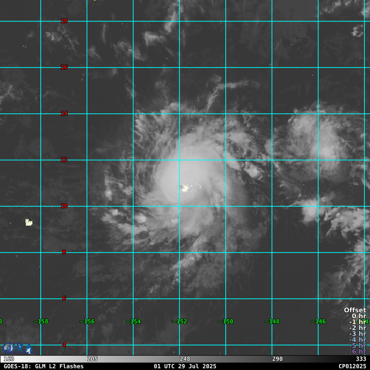The height and width of the screenshot is (370, 370).
Task: Click the lightning flash cluster at storm center
Action: coord(185,188)
